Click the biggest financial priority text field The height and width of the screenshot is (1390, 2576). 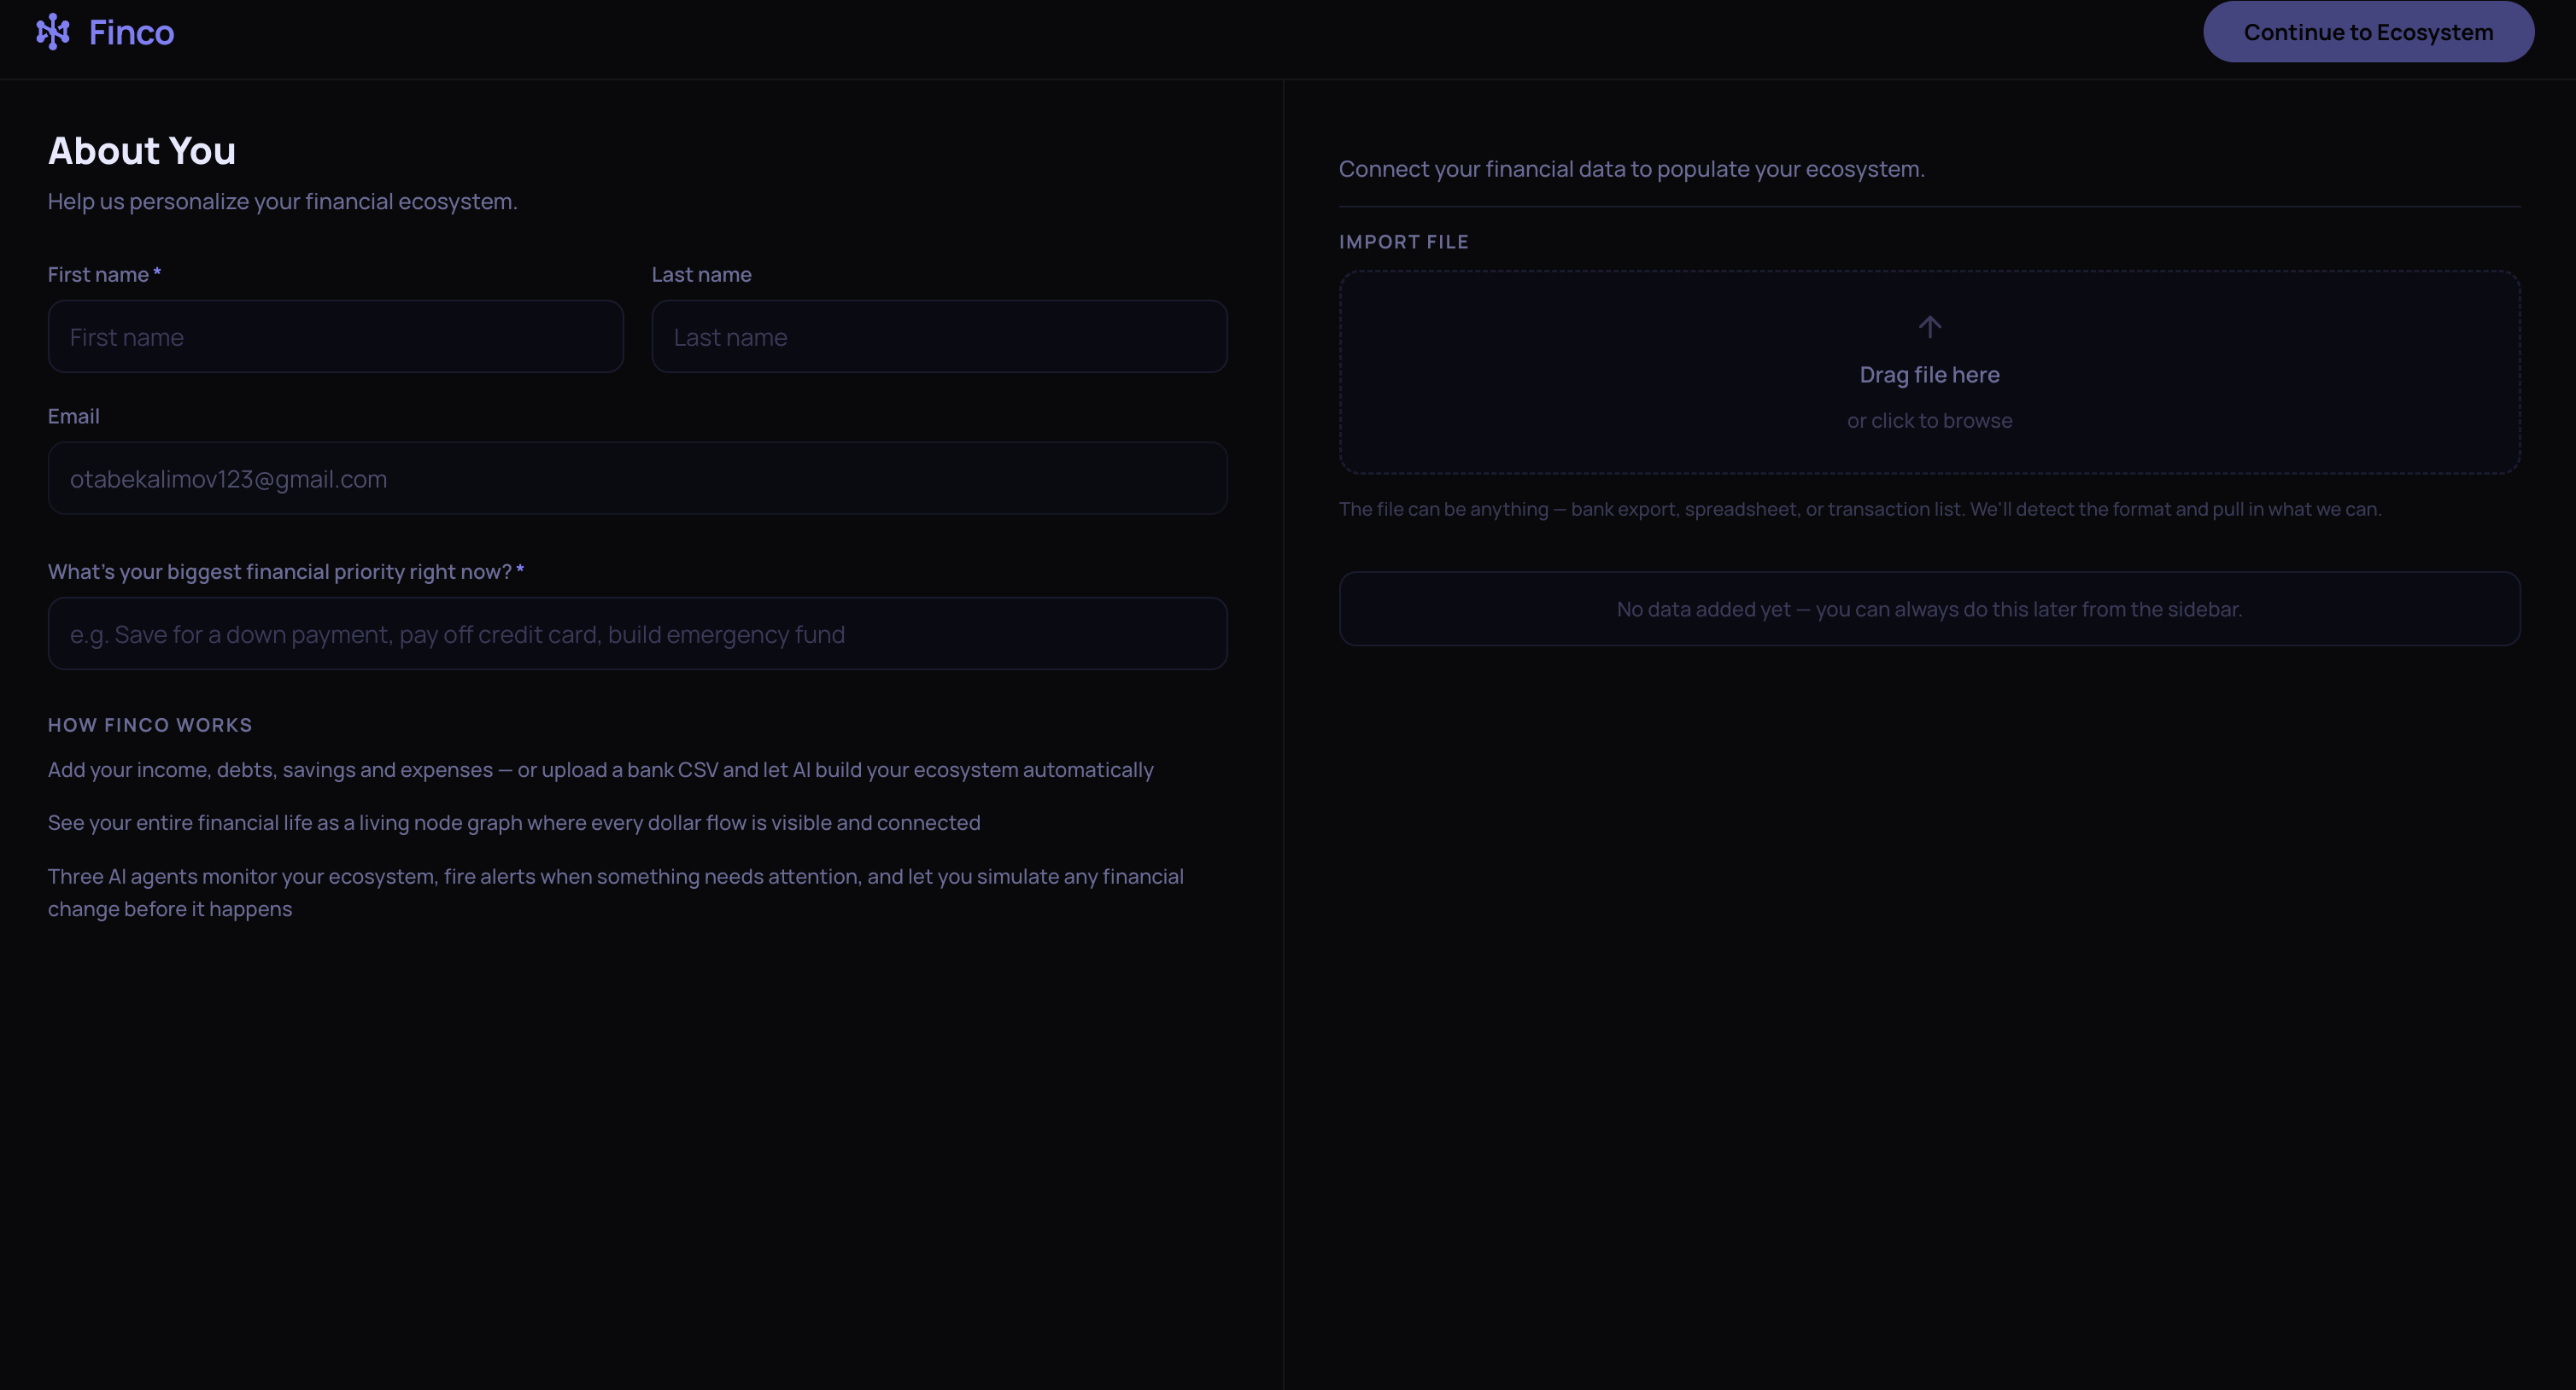pyautogui.click(x=637, y=634)
